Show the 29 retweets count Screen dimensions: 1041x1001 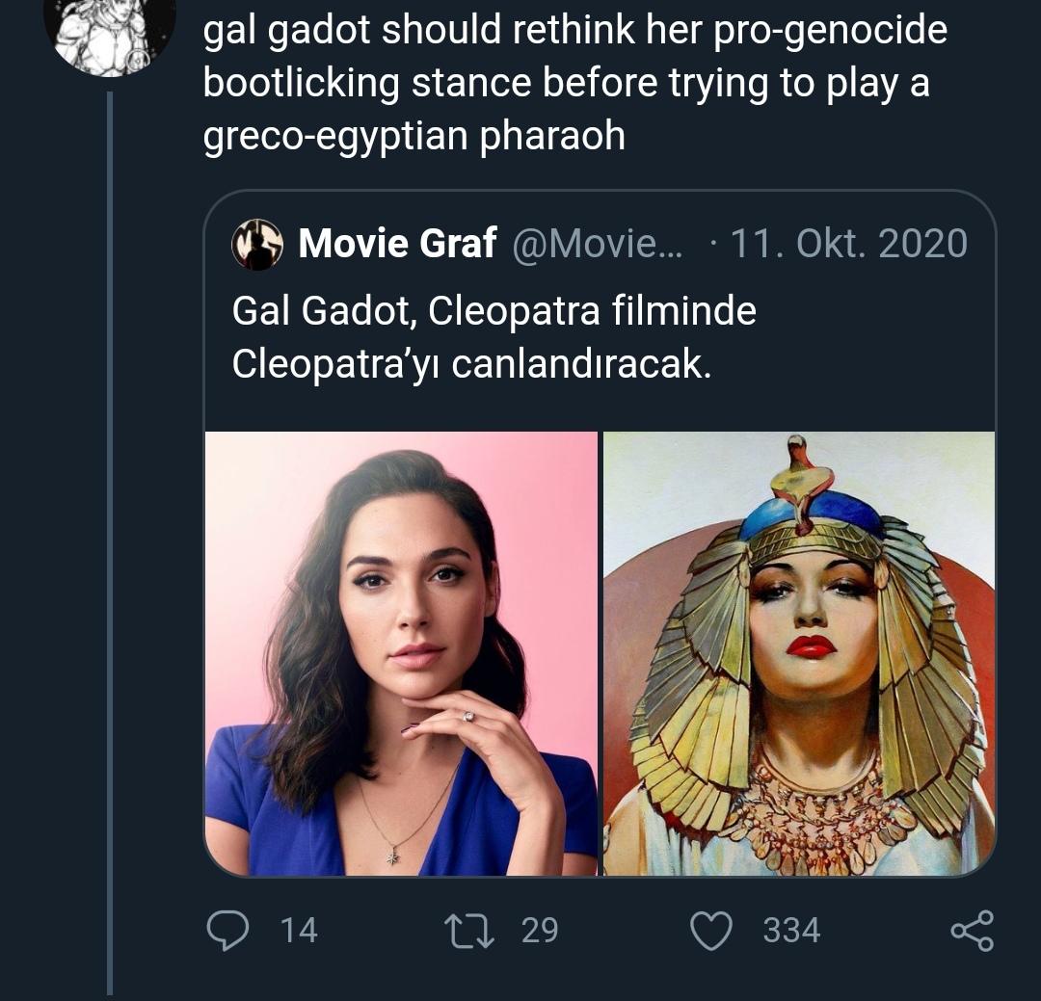click(539, 930)
